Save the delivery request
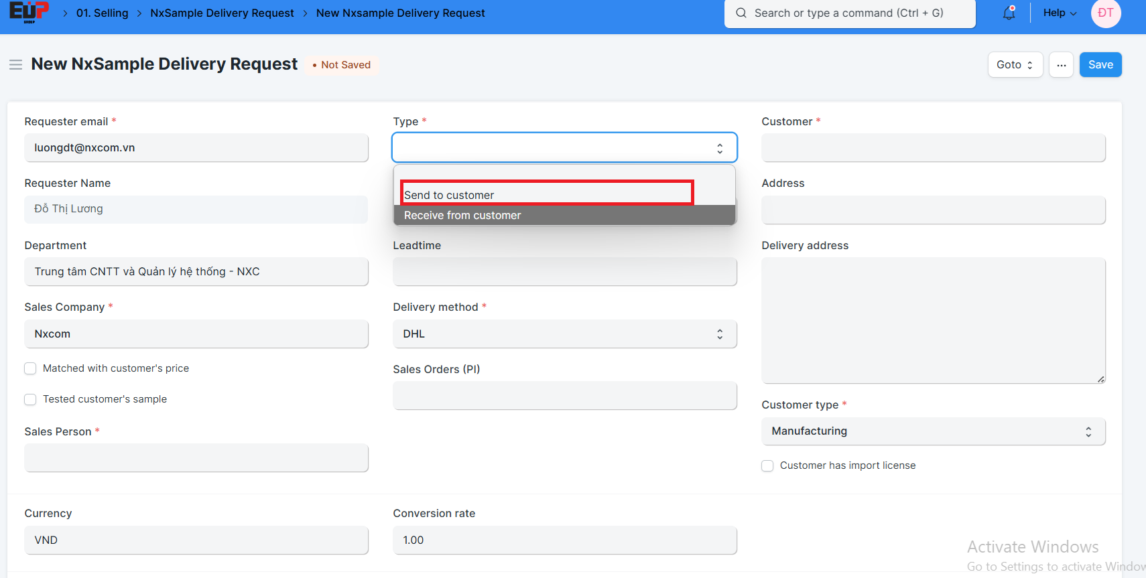The height and width of the screenshot is (578, 1146). point(1100,65)
